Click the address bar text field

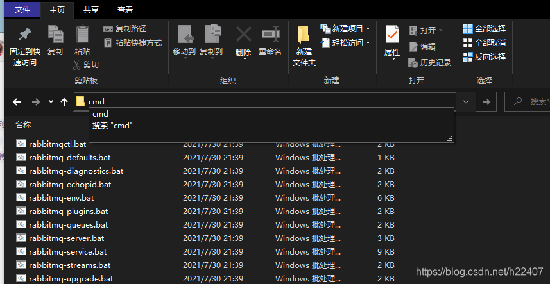tap(265, 102)
